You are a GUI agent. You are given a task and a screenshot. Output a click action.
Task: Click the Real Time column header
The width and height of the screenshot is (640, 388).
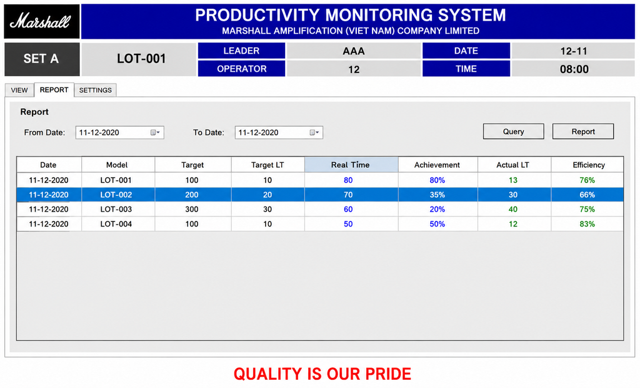[x=351, y=165]
